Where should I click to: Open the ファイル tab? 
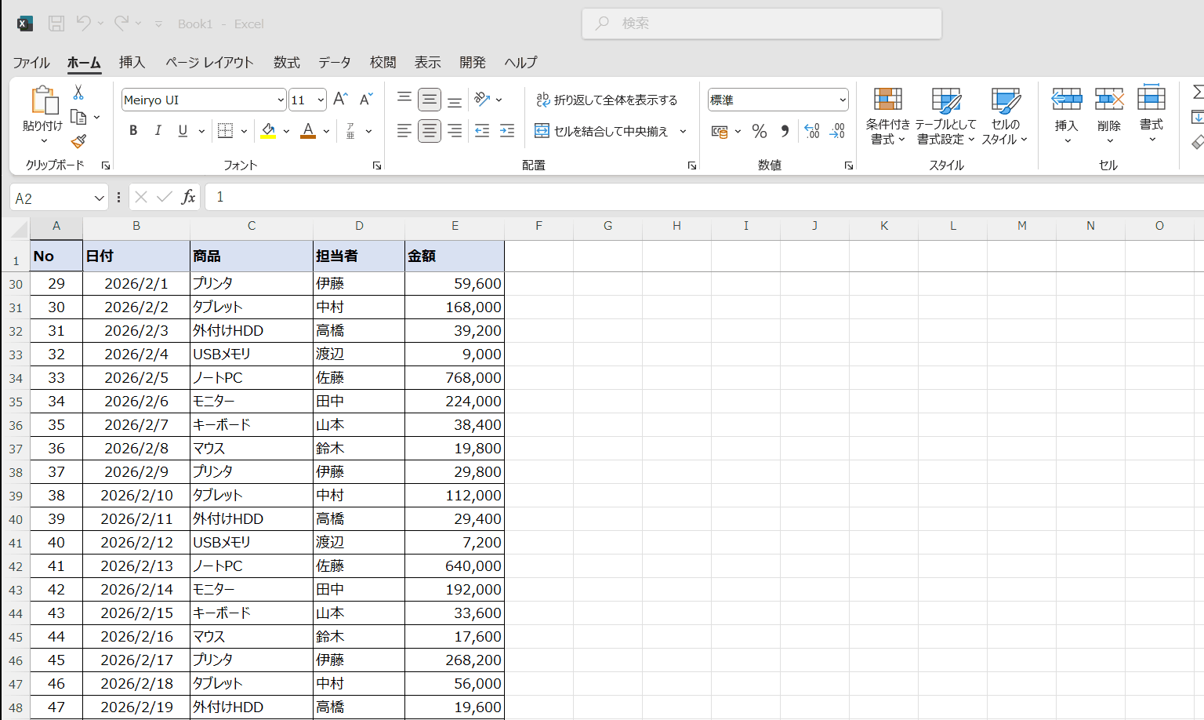(x=31, y=63)
